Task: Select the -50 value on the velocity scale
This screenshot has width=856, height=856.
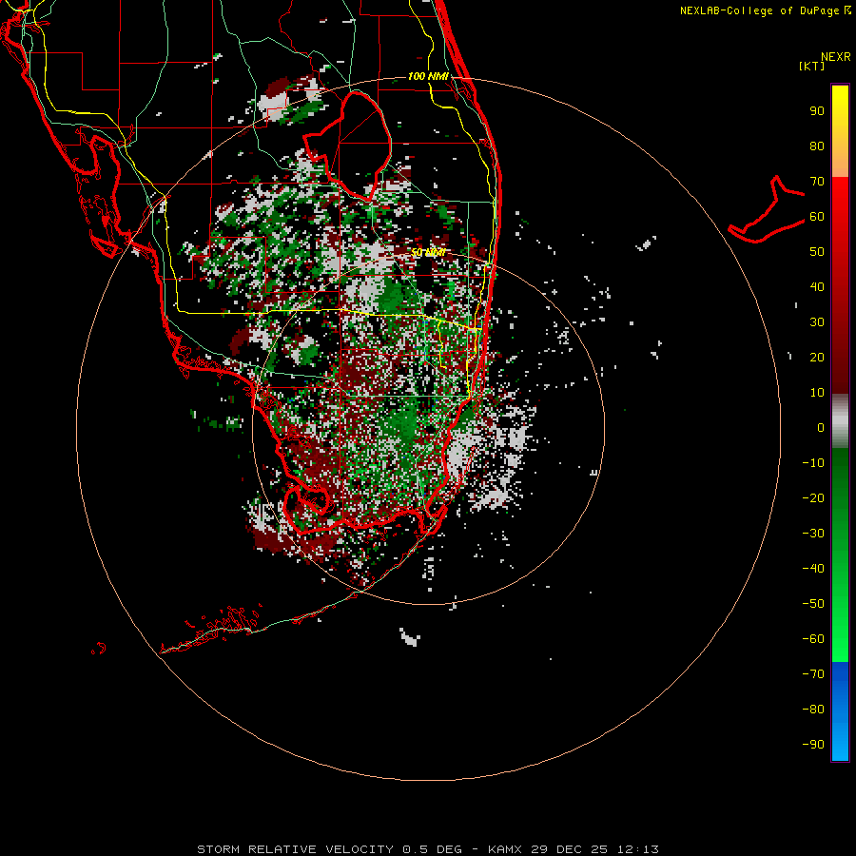Action: (x=813, y=604)
